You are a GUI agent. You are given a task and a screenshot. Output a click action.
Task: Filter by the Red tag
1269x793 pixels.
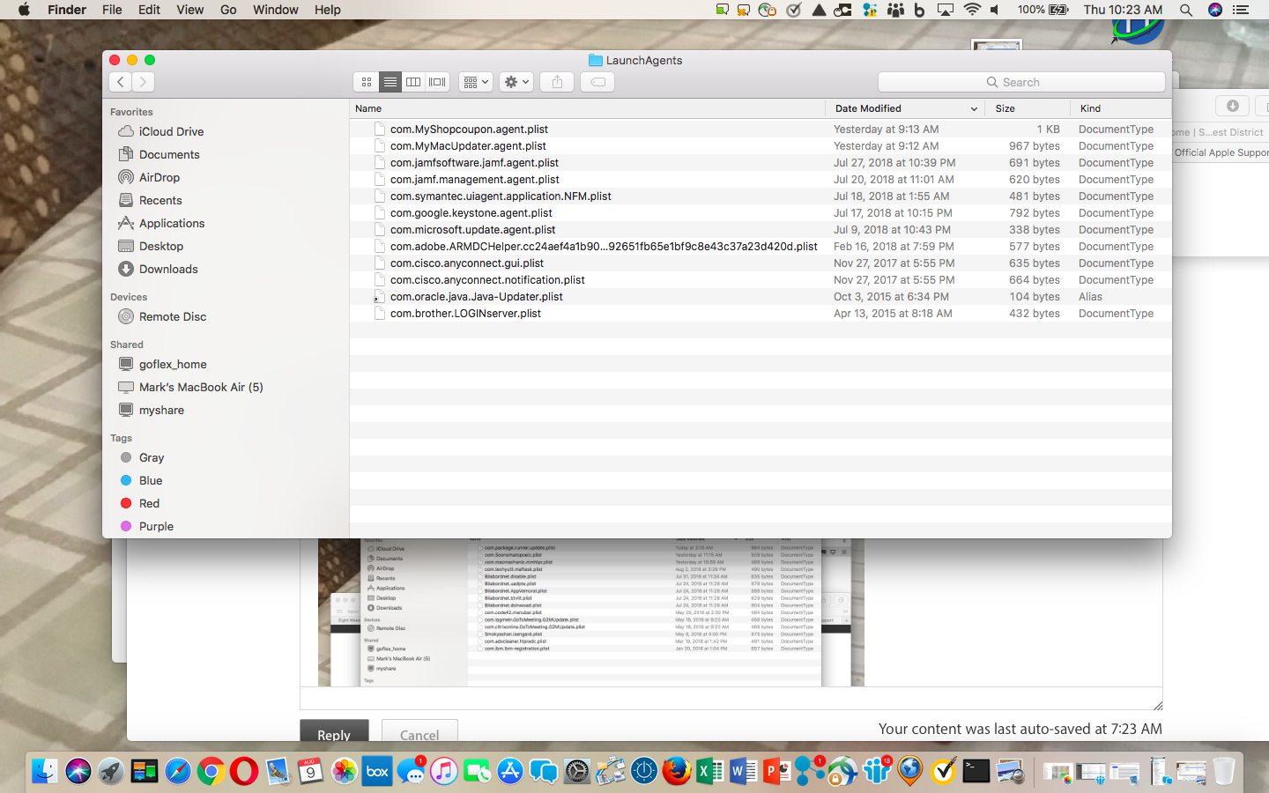coord(150,503)
